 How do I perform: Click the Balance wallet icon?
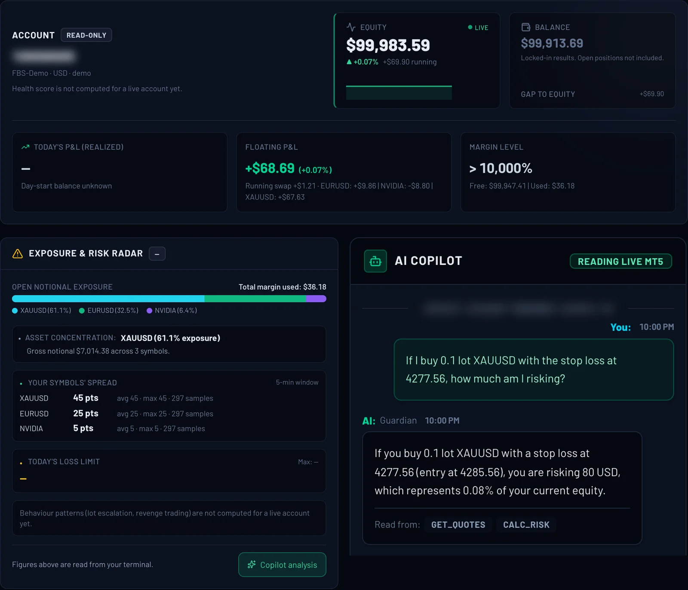[x=525, y=27]
